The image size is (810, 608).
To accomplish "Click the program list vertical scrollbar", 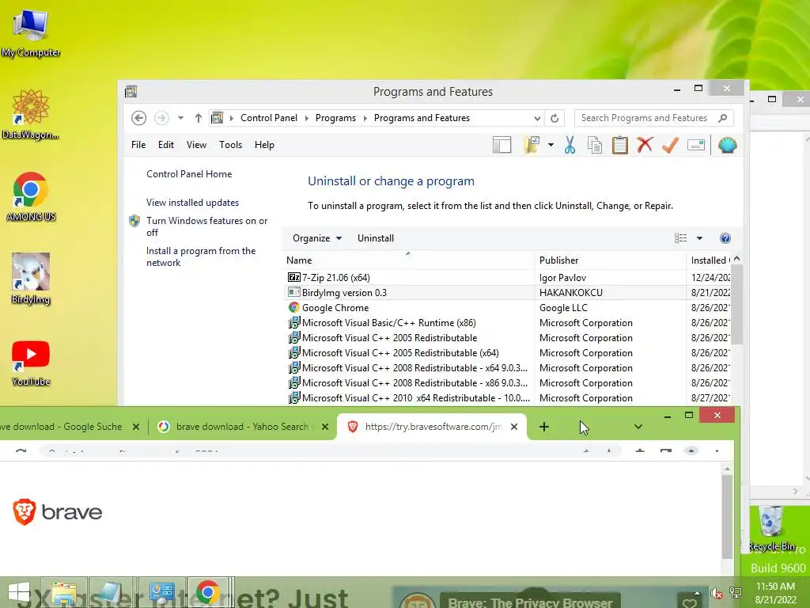I will pos(737,305).
